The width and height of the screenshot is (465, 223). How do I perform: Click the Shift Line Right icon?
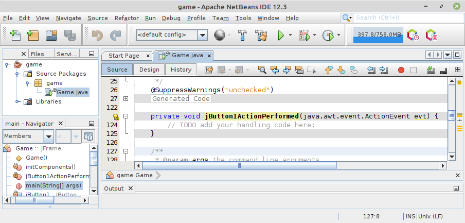click(384, 70)
